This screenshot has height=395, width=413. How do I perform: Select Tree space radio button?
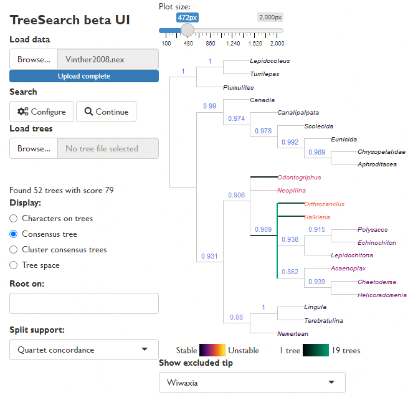click(x=14, y=265)
